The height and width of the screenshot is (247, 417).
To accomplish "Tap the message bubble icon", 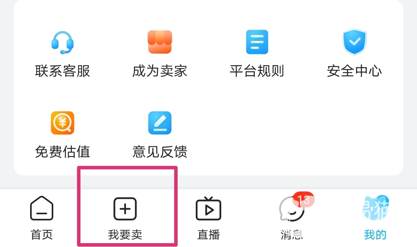I will click(x=292, y=209).
